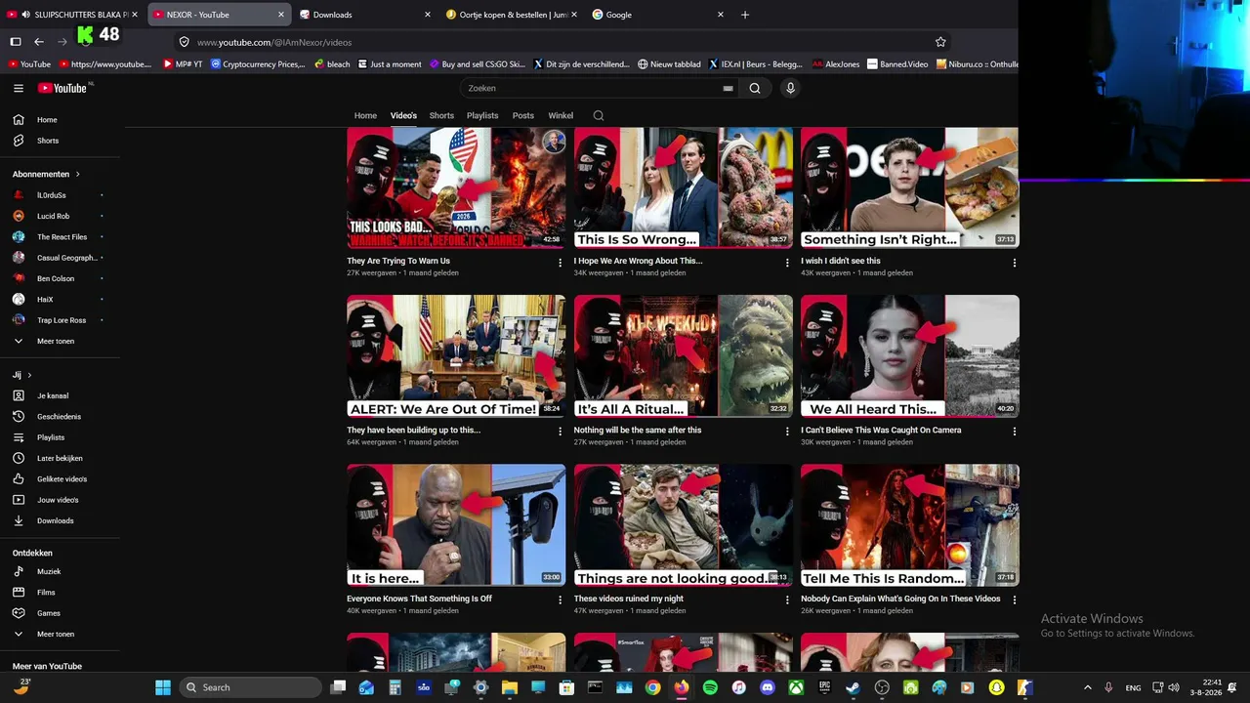This screenshot has height=703, width=1250.
Task: Switch to the channel Shorts tab
Action: [x=441, y=115]
